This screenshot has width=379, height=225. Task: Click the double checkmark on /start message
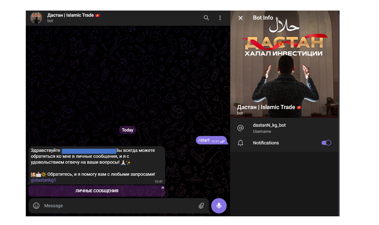222,141
